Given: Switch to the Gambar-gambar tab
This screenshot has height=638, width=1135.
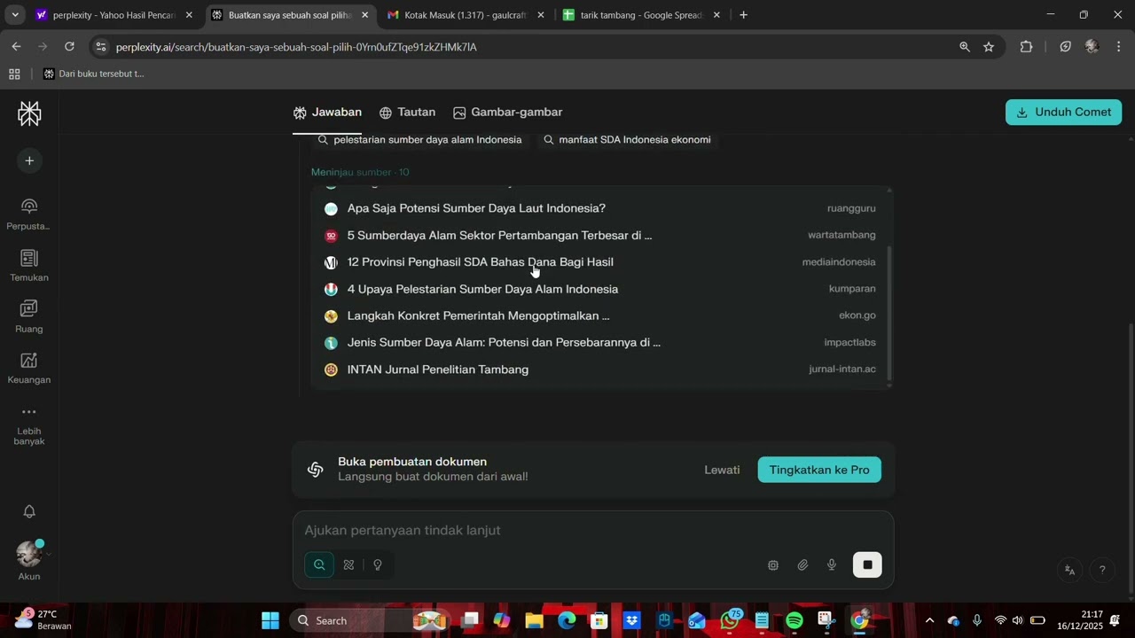Looking at the screenshot, I should (x=507, y=113).
